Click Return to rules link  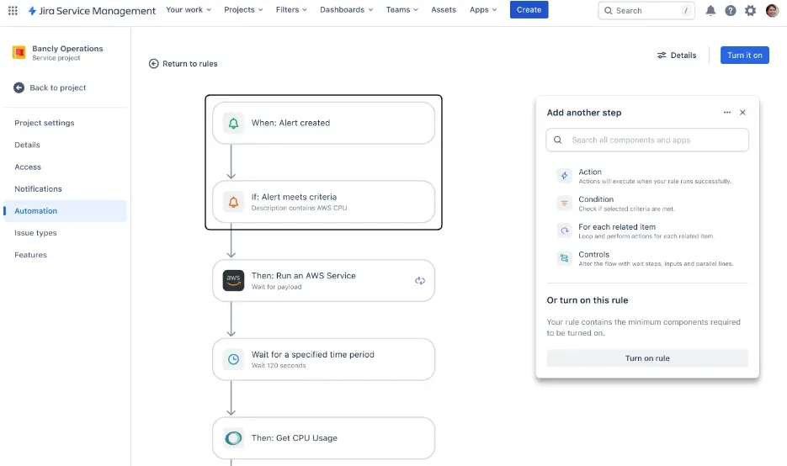coord(183,64)
